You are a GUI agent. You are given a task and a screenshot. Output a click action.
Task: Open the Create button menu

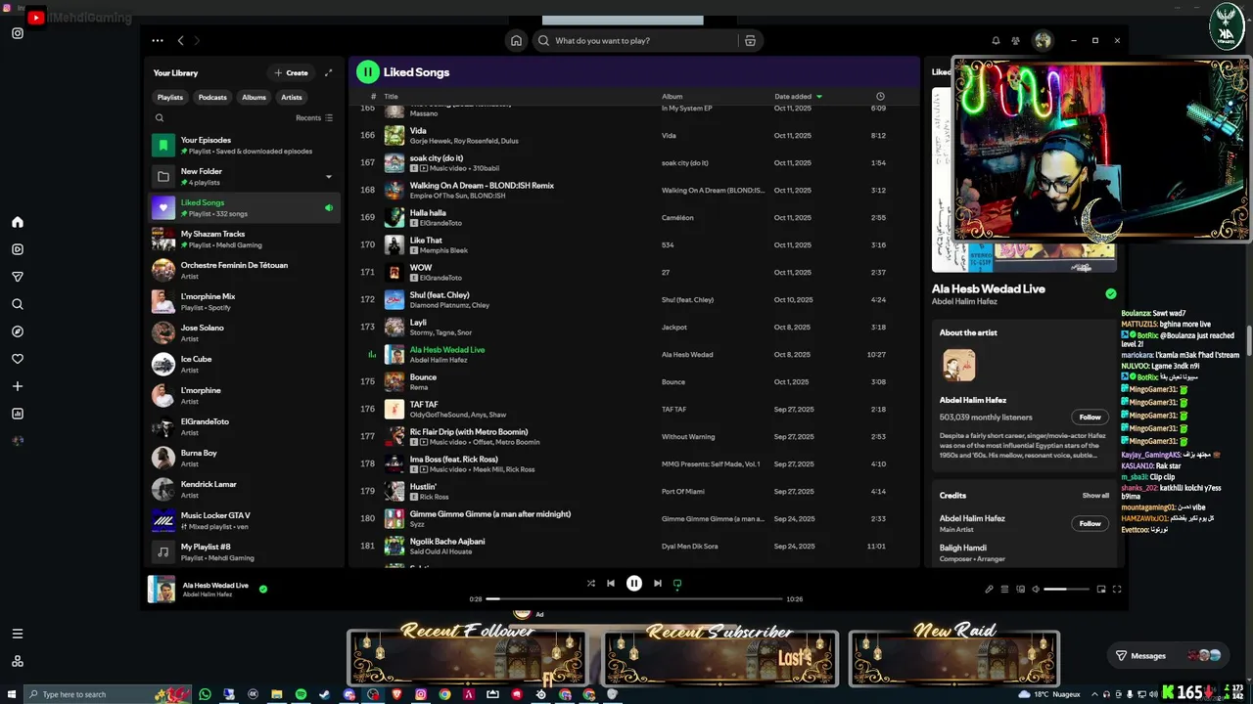[x=291, y=72]
